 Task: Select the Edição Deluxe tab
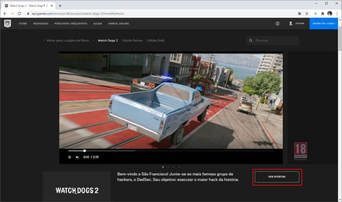click(x=132, y=40)
